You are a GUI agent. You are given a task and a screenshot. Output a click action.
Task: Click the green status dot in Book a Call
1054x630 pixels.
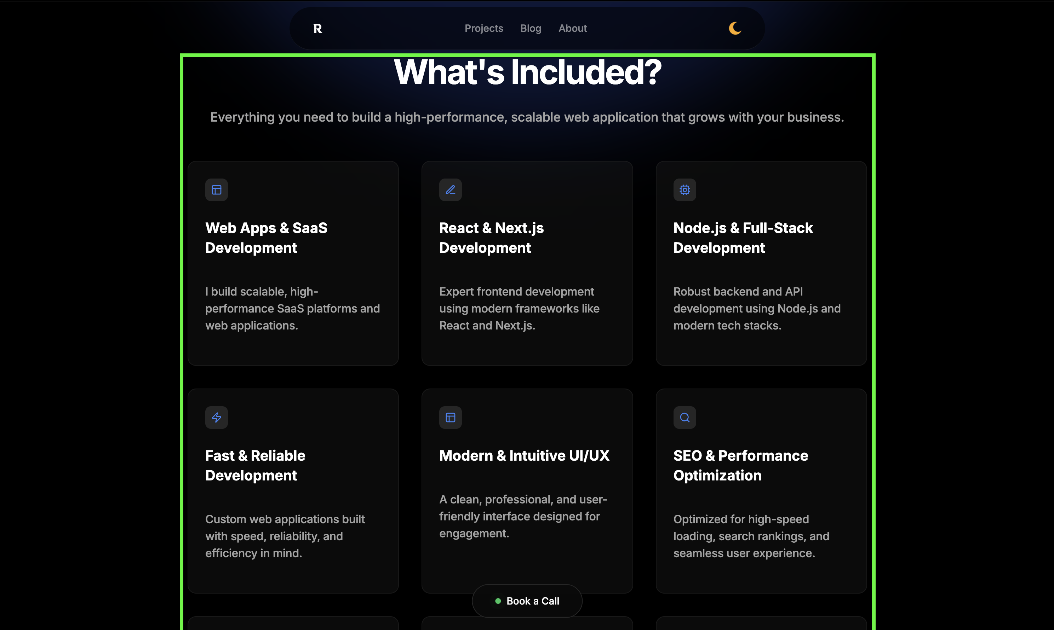498,601
